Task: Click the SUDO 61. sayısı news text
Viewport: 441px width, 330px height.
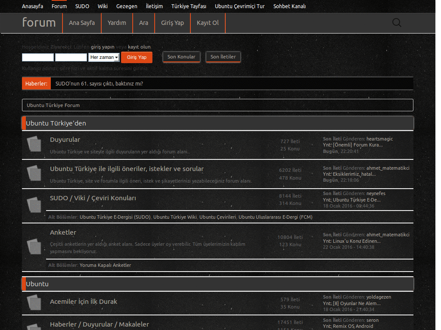Action: coord(99,84)
